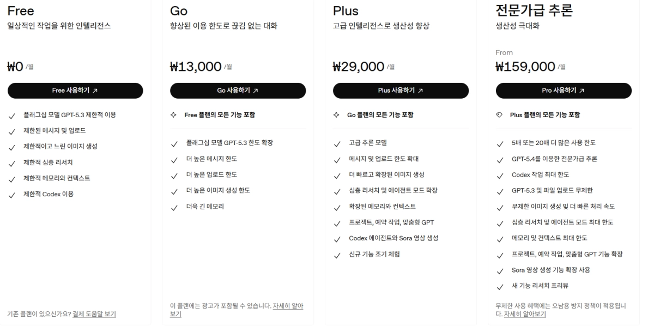Click the checkmark beside "플래그십 모델 GPT-5.3 제한적 이용"
This screenshot has width=654, height=326.
point(12,115)
